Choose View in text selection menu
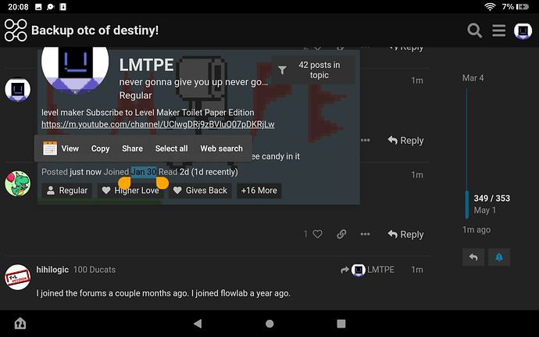539x337 pixels. click(x=70, y=149)
